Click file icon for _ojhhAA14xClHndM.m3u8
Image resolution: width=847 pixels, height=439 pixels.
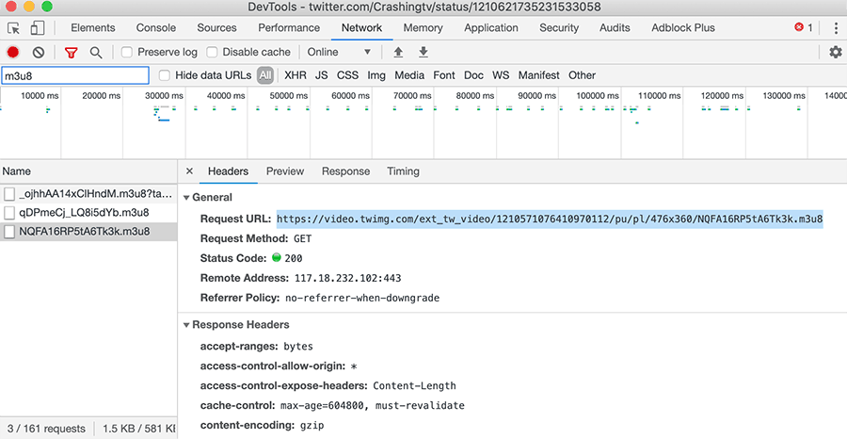[x=8, y=193]
